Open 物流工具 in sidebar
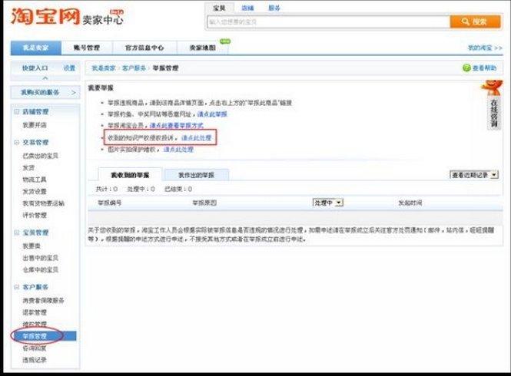 pos(35,180)
